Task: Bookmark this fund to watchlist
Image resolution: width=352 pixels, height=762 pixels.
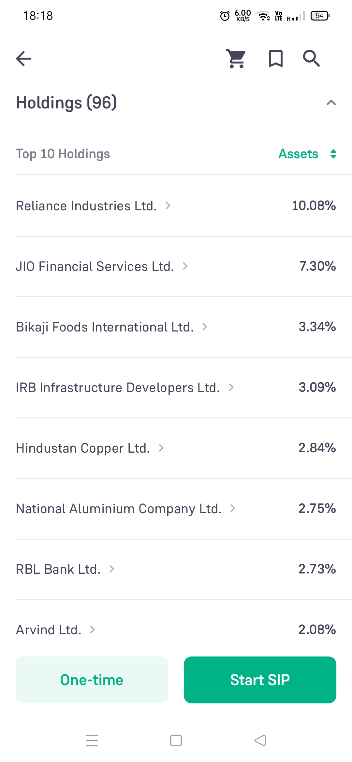Action: click(x=275, y=59)
